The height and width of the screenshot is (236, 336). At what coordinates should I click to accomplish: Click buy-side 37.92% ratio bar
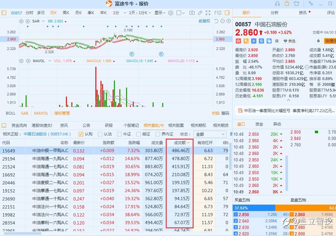tap(254, 208)
